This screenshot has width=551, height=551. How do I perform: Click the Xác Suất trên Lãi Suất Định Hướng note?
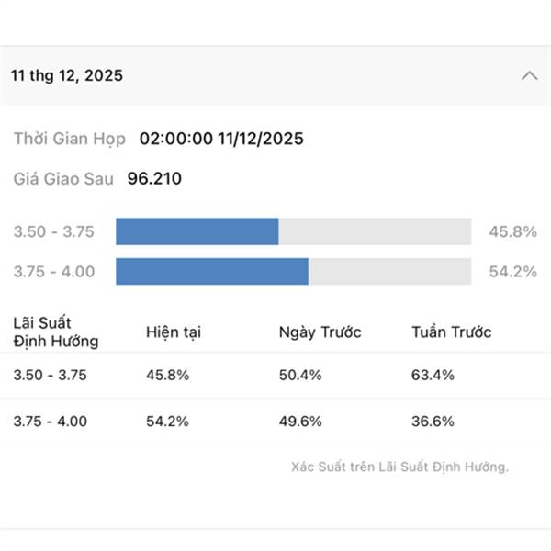(x=399, y=467)
